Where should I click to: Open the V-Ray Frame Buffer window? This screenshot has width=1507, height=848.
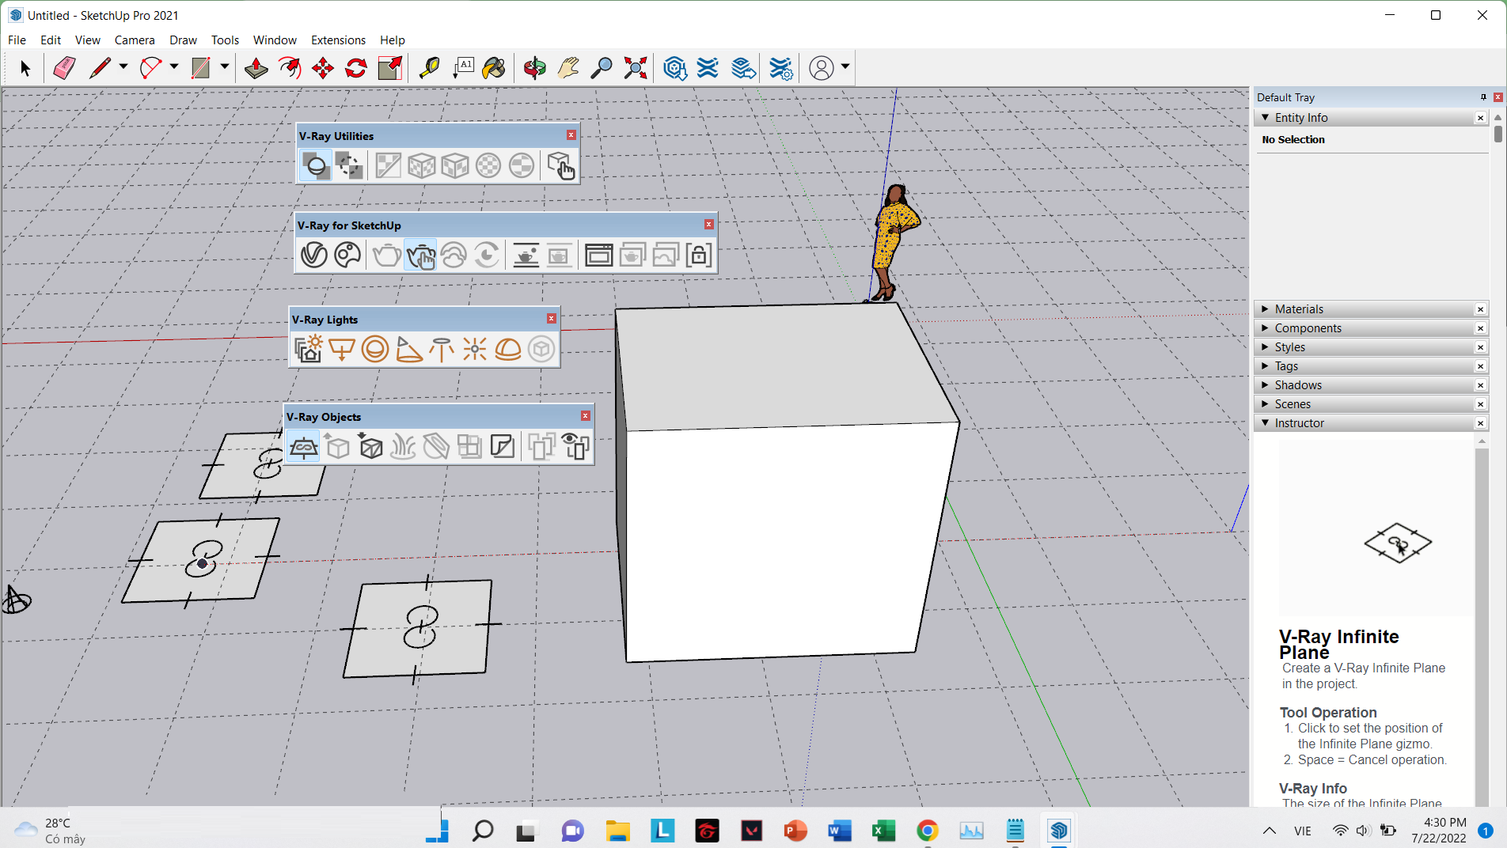599,255
